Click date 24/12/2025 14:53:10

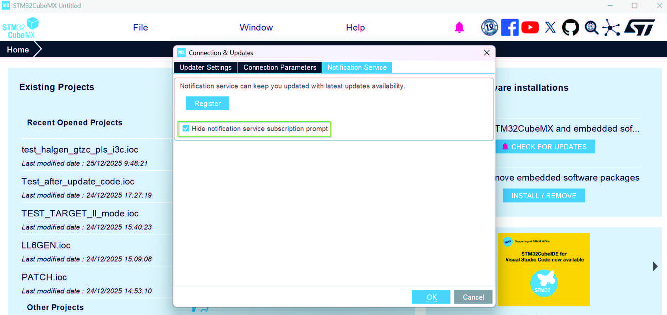(119, 291)
